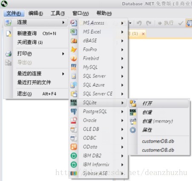The height and width of the screenshot is (181, 192).
Task: Click the OLE DB icon
Action: pos(74,129)
